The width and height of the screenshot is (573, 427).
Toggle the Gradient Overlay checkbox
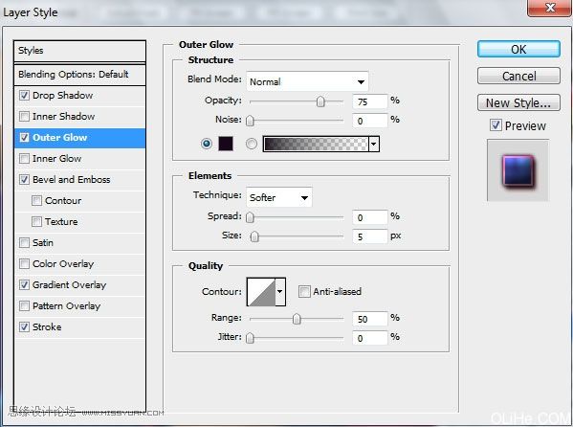tap(24, 284)
